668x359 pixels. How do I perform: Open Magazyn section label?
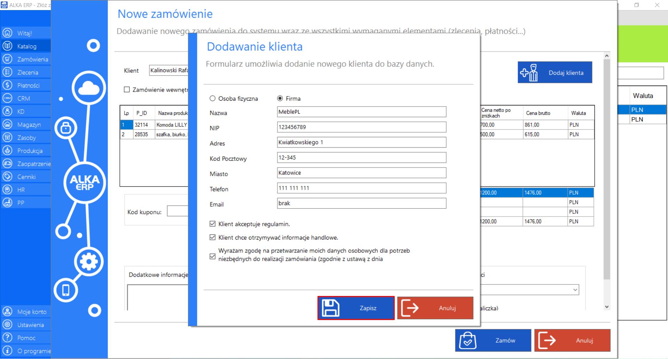point(29,124)
